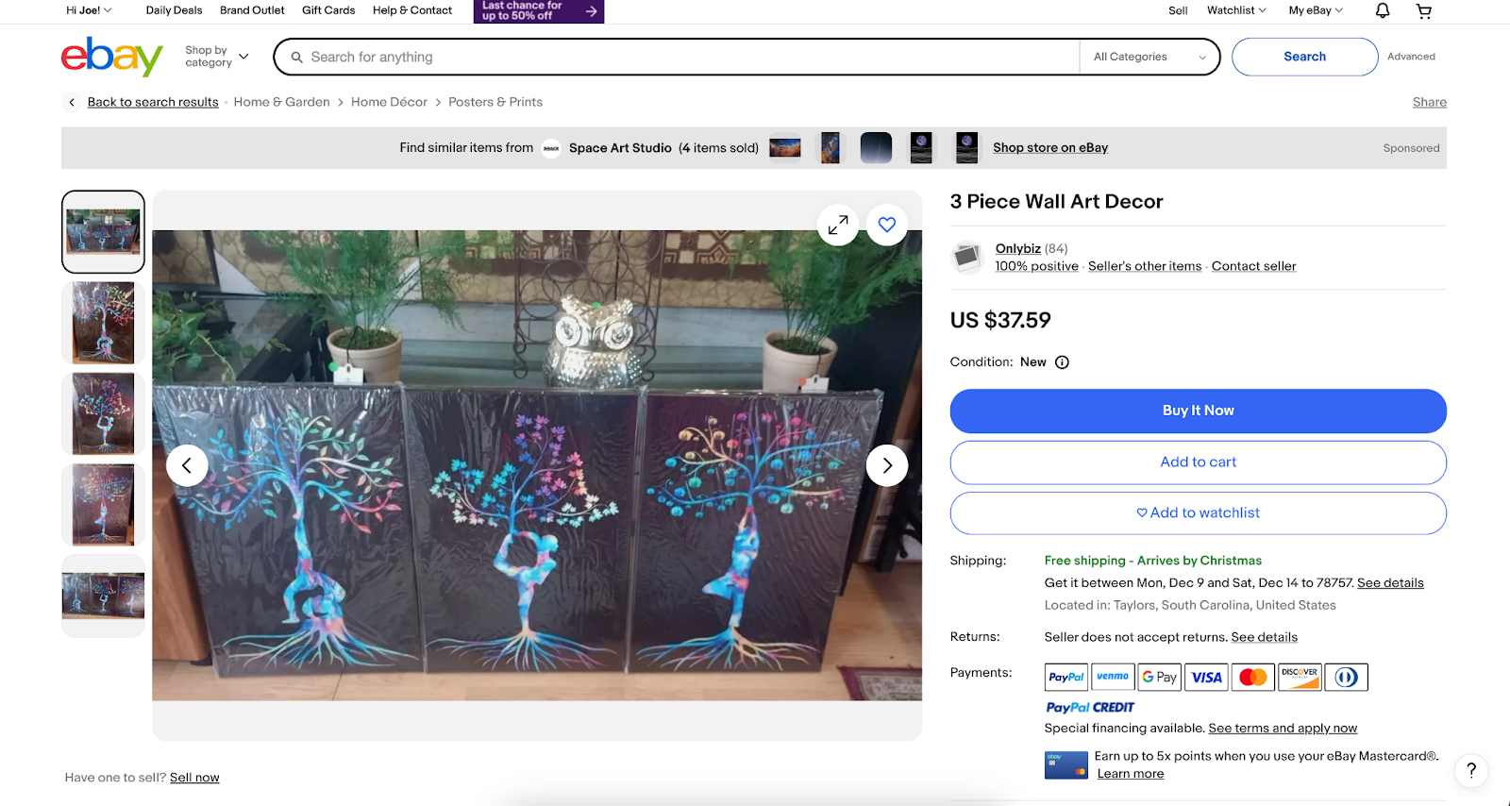Select the second gallery thumbnail
This screenshot has height=806, width=1510.
[x=102, y=323]
